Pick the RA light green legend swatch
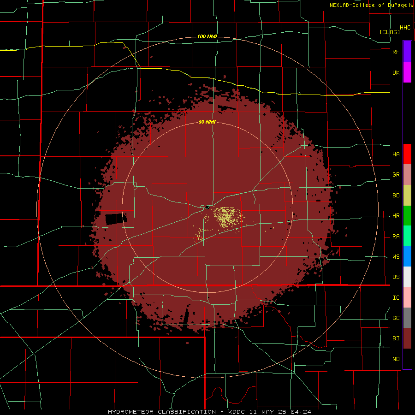 (x=407, y=236)
